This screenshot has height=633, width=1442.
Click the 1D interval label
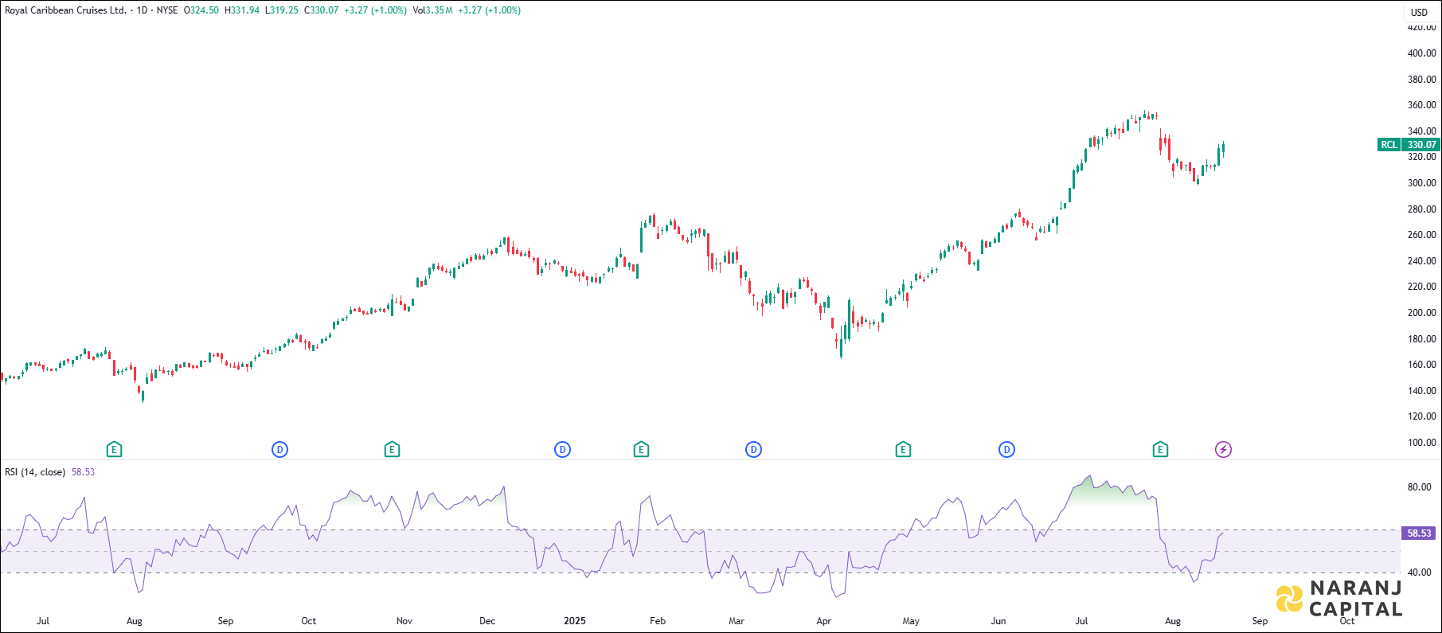tap(143, 10)
